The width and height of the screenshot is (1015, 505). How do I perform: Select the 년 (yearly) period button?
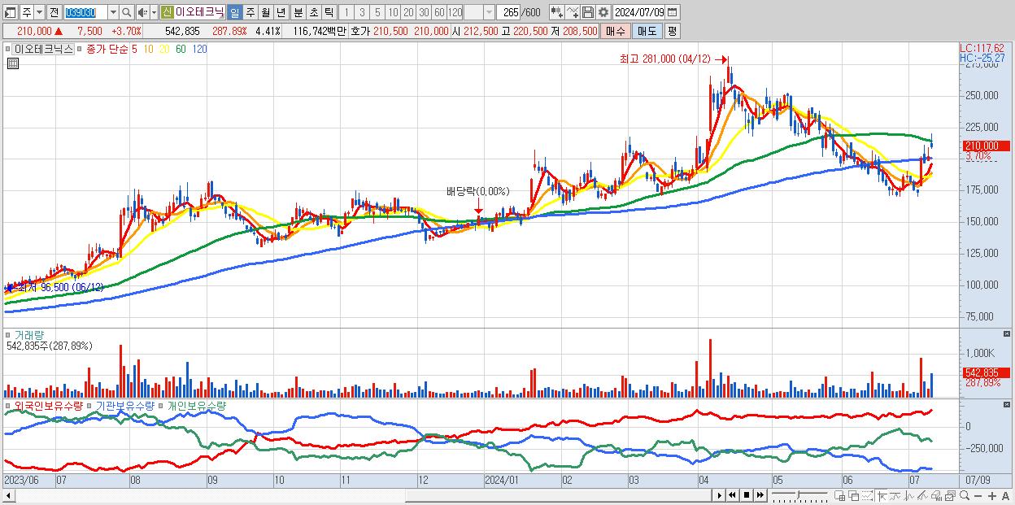coord(281,12)
